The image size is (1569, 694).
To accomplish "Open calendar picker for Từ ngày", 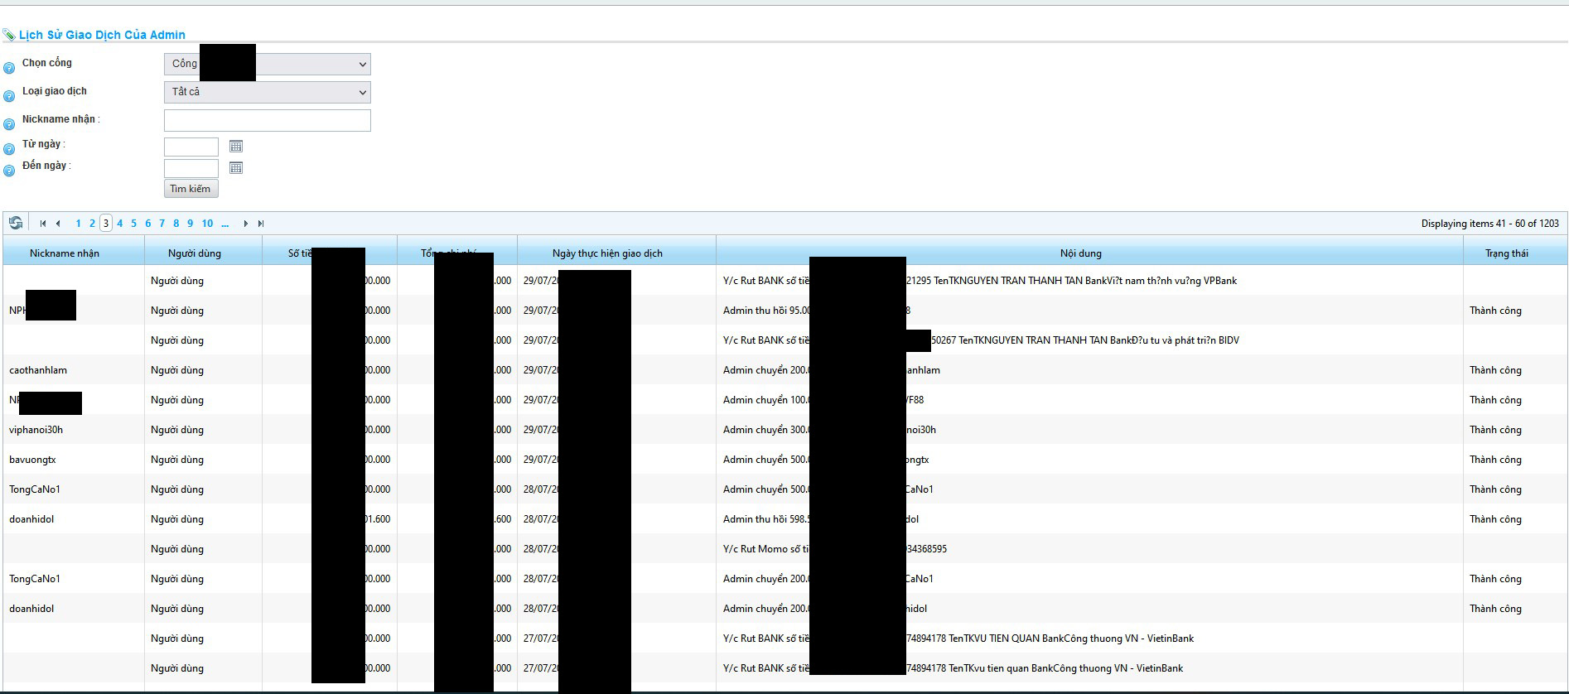I will tap(236, 147).
